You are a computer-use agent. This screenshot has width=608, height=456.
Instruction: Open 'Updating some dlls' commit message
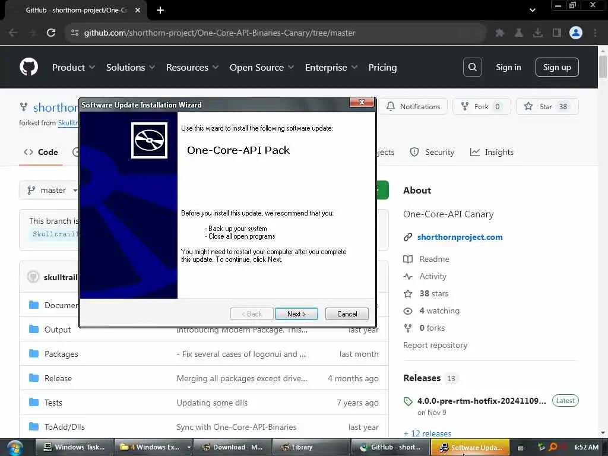212,403
